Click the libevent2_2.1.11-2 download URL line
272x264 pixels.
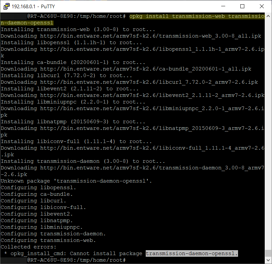pos(133,95)
